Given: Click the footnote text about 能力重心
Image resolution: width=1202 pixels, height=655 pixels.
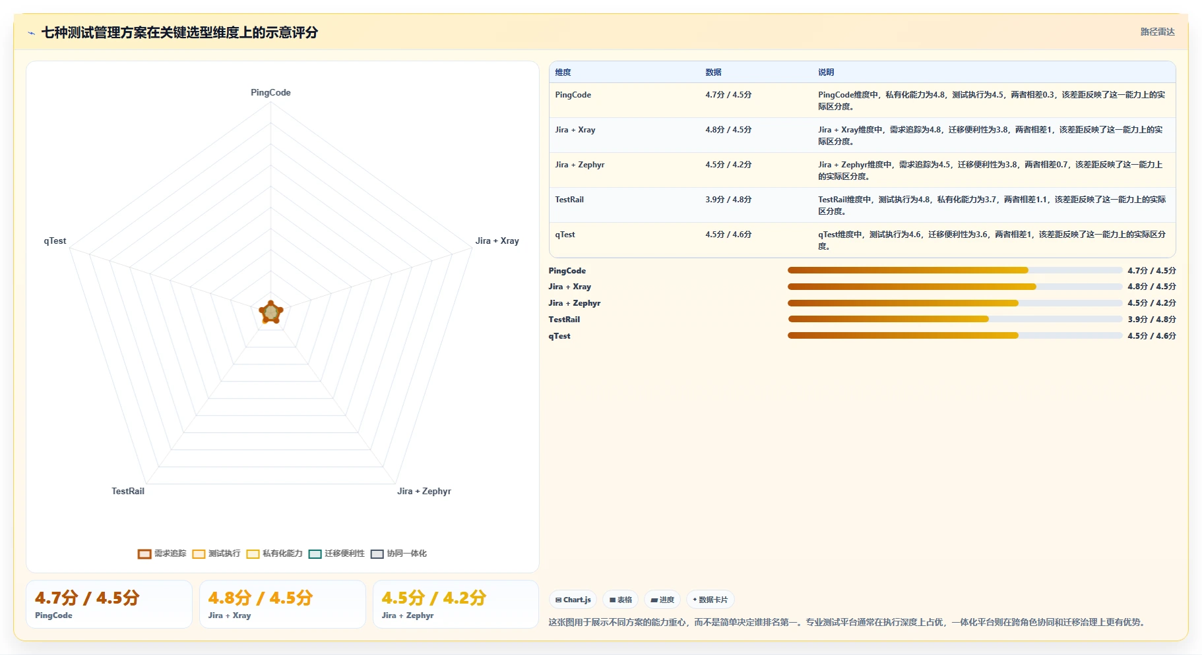Looking at the screenshot, I should click(x=848, y=622).
